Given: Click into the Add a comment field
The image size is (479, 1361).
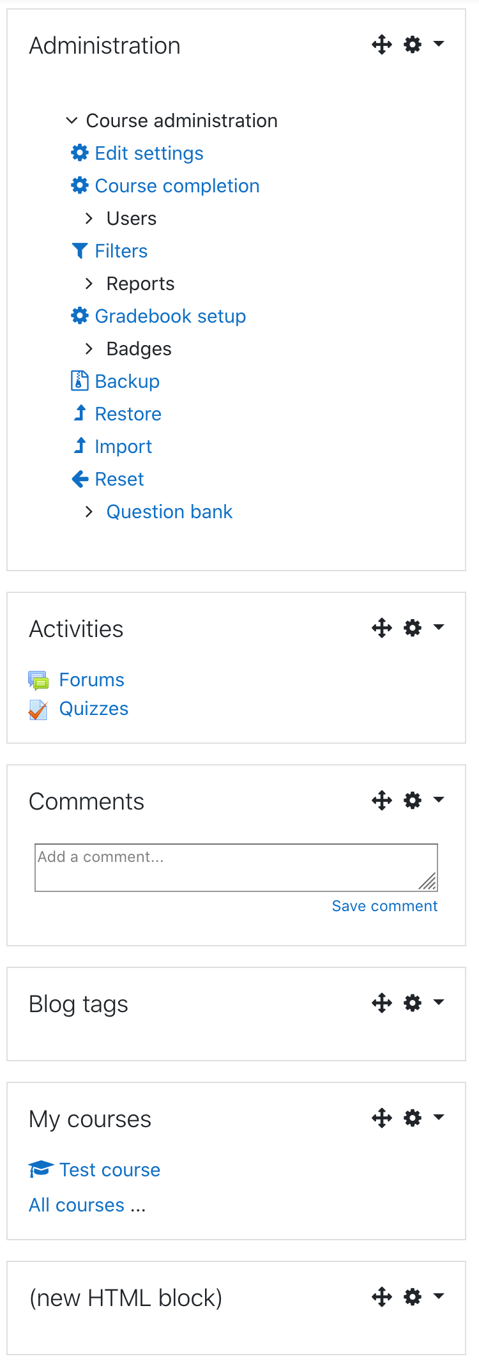Looking at the screenshot, I should (x=236, y=868).
